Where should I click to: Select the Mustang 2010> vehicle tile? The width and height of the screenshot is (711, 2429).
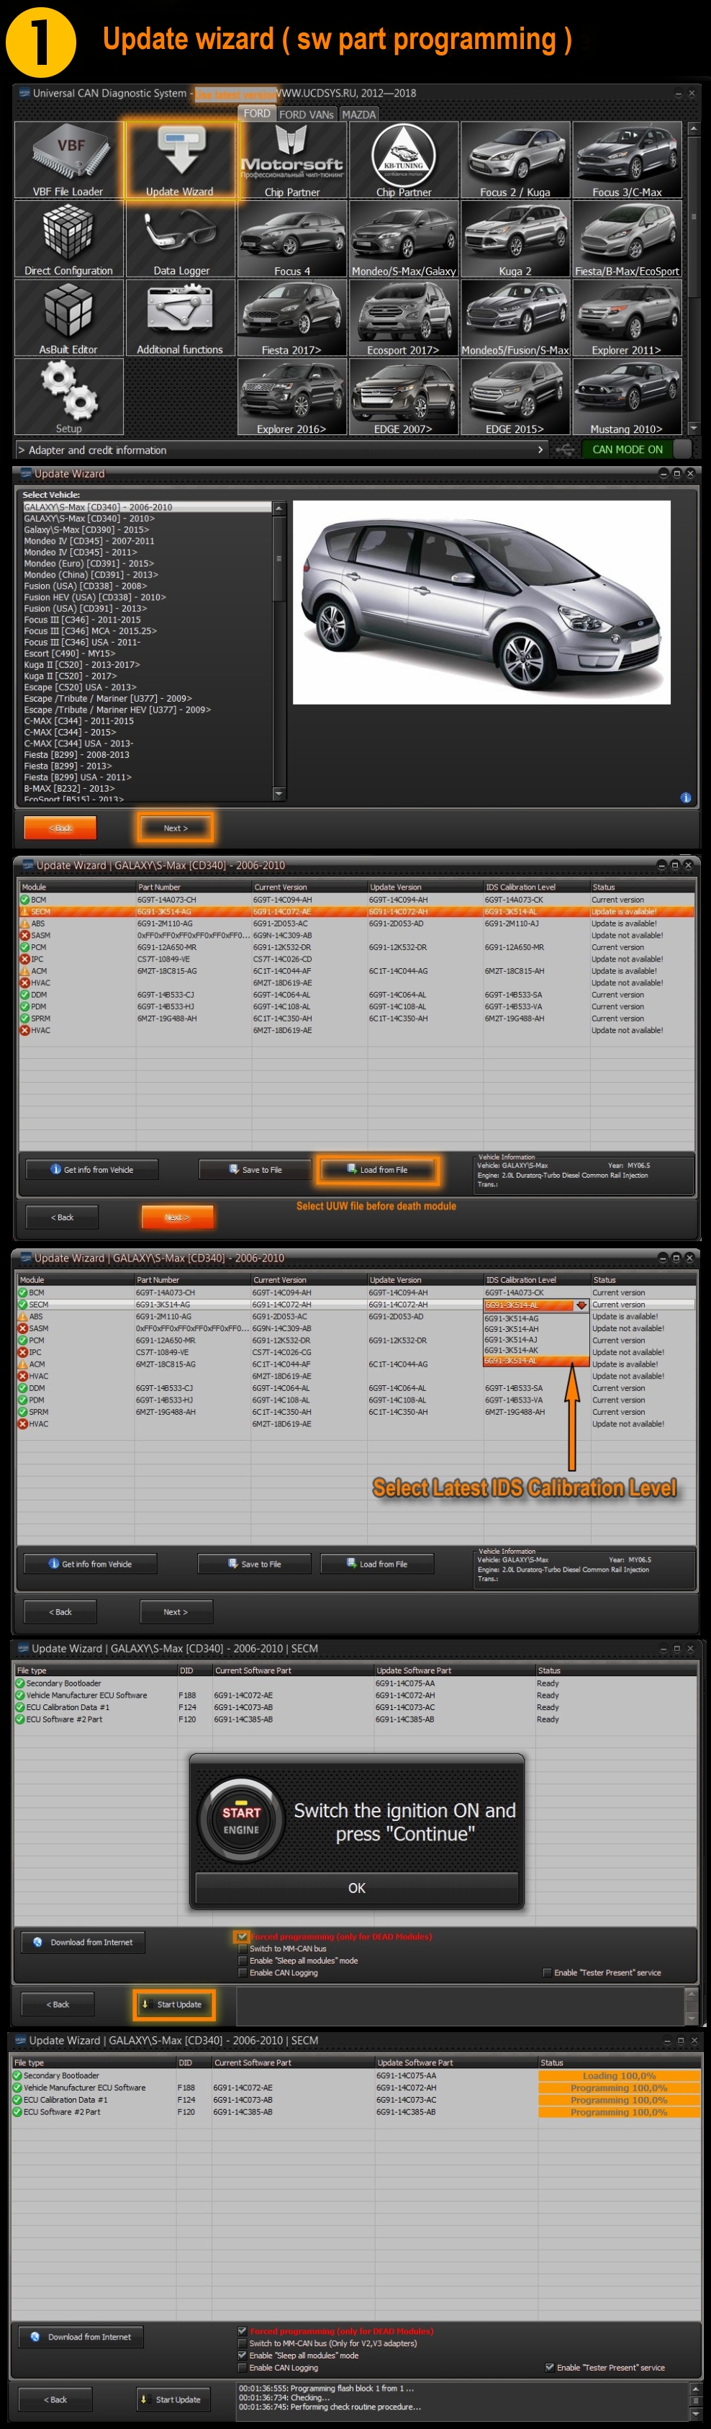click(x=626, y=397)
